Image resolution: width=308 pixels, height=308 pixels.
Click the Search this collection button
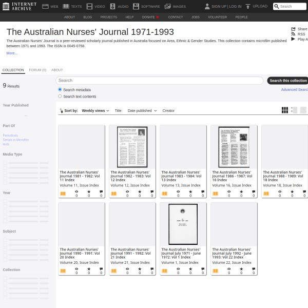click(x=288, y=81)
